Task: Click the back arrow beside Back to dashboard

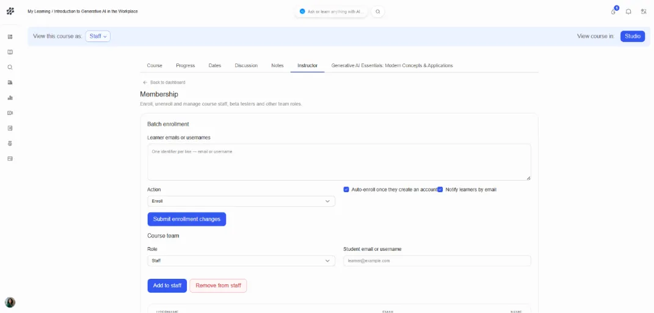Action: pos(145,82)
